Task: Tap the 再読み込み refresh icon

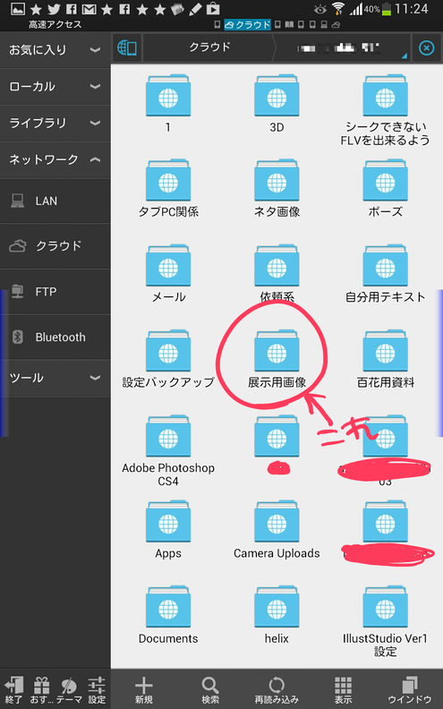Action: (x=277, y=685)
